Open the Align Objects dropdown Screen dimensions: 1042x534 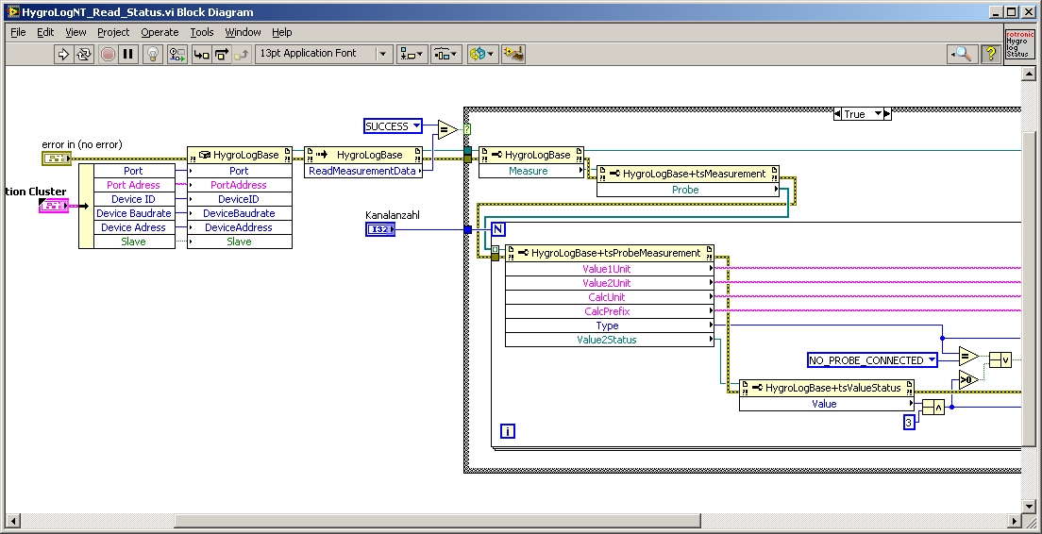tap(412, 54)
